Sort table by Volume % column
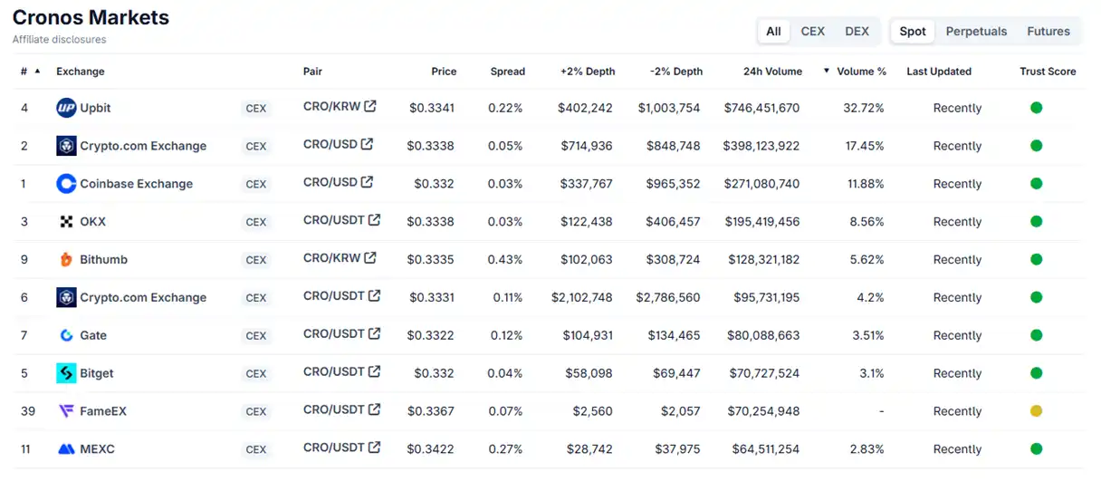 pos(860,72)
